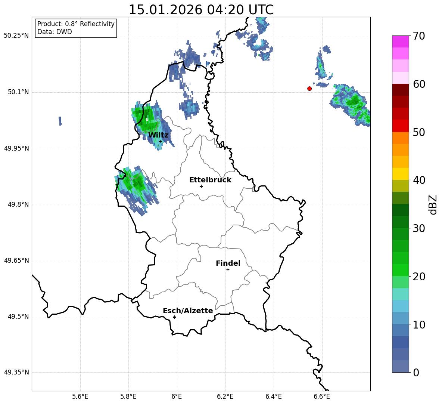
Task: Click the 40 tick label on colorbar
Action: click(419, 180)
